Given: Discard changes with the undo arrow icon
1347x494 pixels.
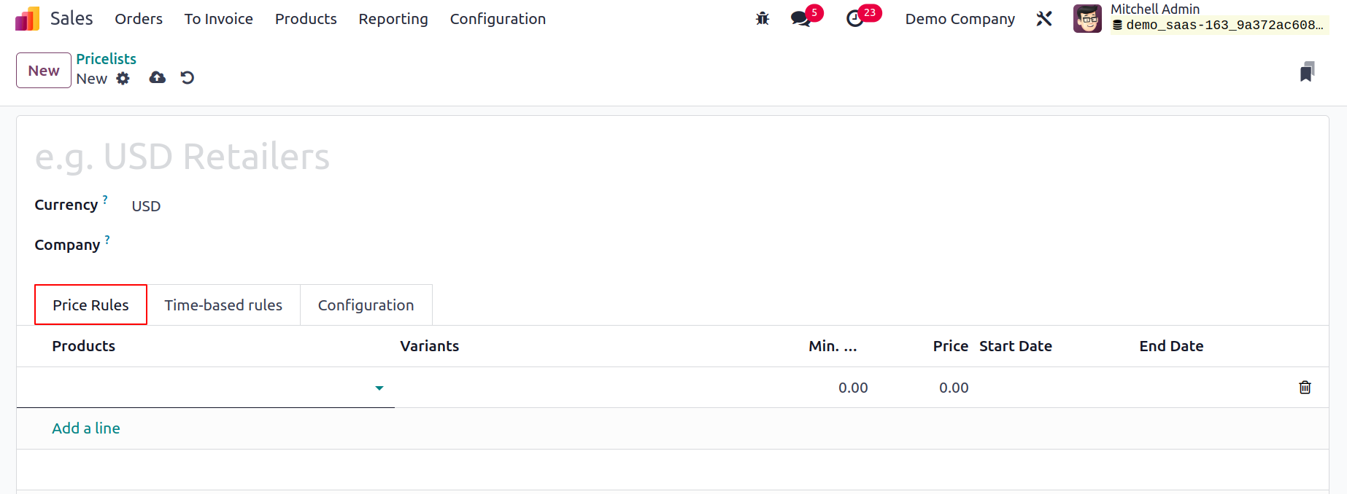Looking at the screenshot, I should (188, 77).
